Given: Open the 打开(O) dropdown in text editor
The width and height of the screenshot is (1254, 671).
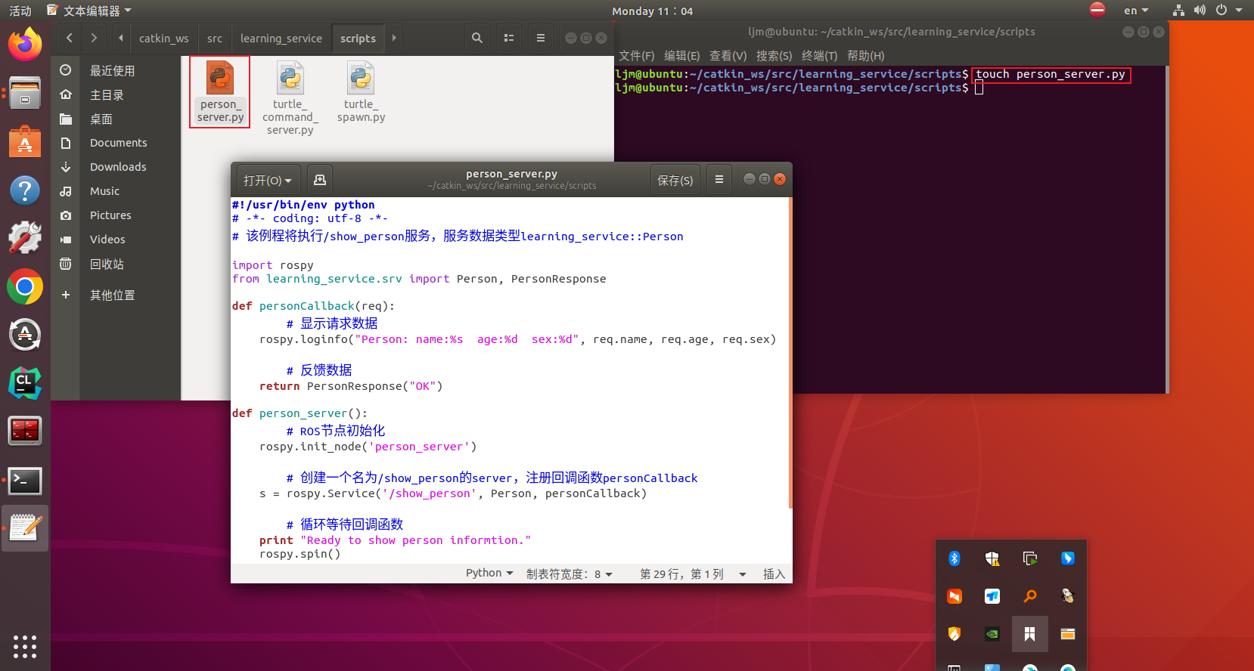Looking at the screenshot, I should coord(268,180).
